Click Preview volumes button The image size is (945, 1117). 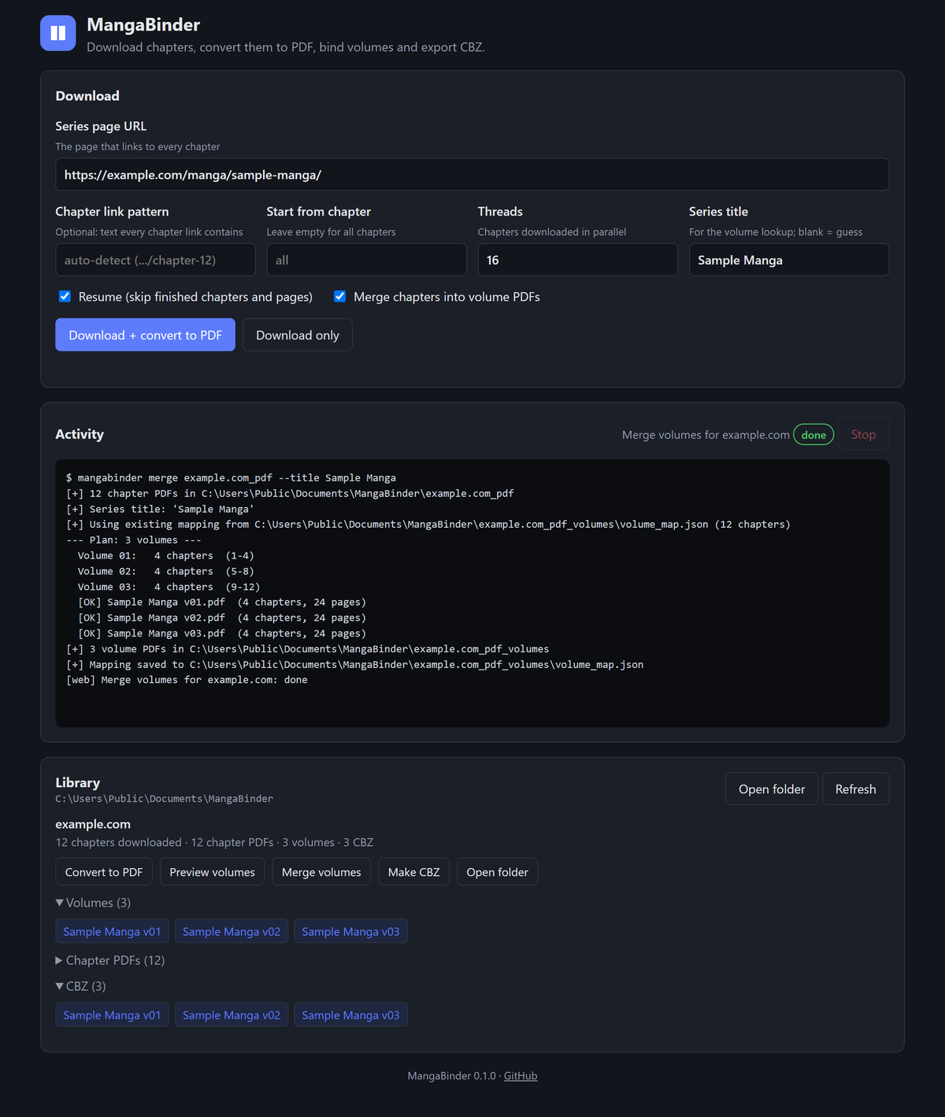pyautogui.click(x=213, y=872)
